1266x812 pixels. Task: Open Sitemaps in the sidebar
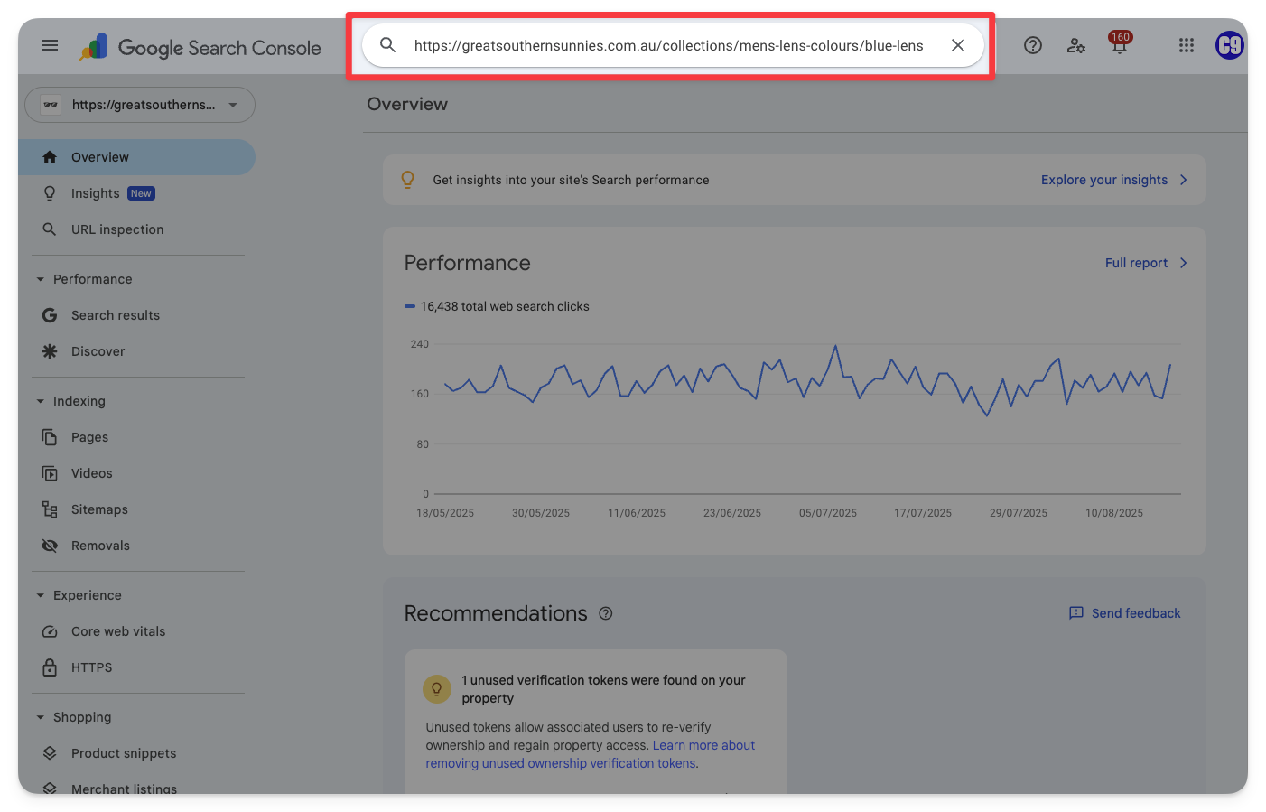coord(99,509)
